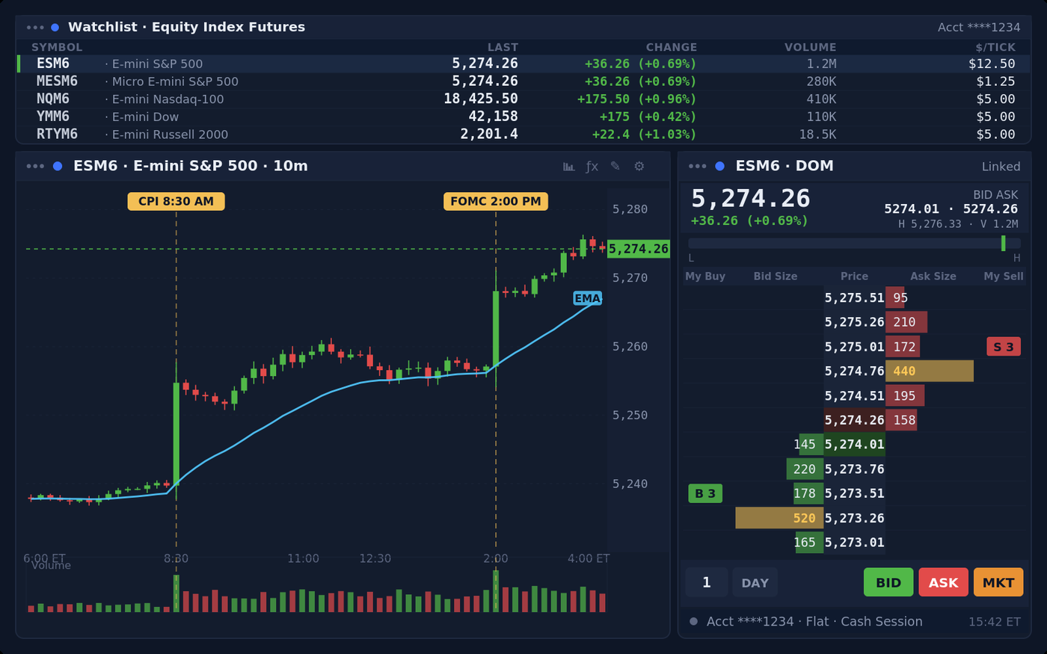The height and width of the screenshot is (654, 1047).
Task: Sort watchlist by SYMBOL column header
Action: tap(57, 47)
